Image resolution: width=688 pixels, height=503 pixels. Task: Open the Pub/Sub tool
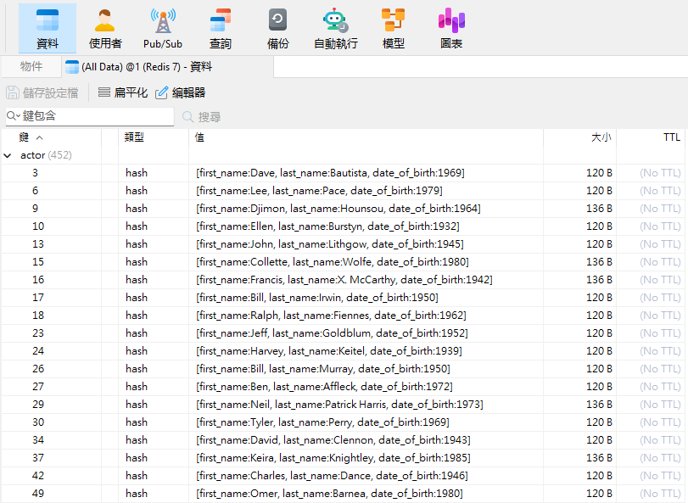(x=162, y=28)
